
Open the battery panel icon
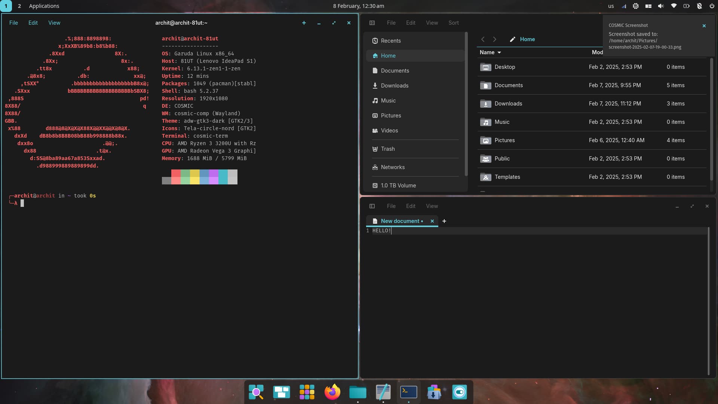[x=687, y=6]
